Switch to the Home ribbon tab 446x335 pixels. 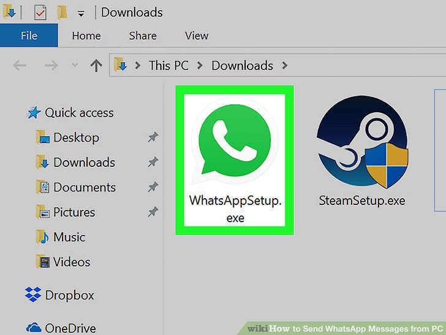(86, 36)
